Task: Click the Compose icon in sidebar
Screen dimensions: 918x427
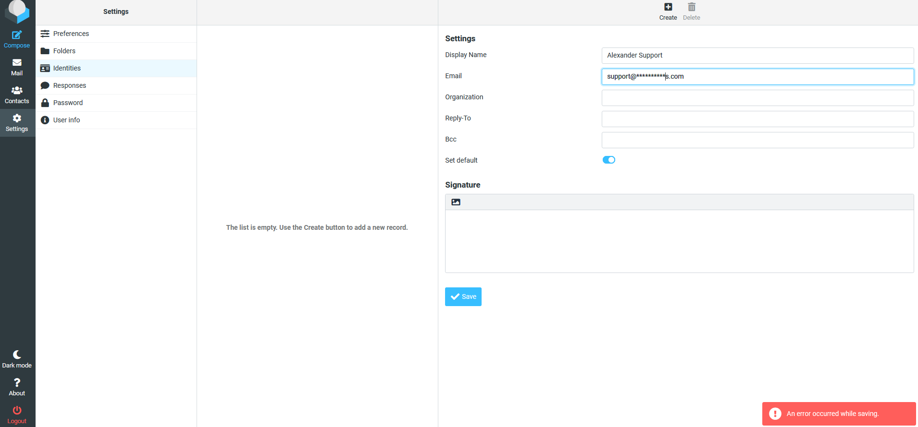Action: [17, 35]
